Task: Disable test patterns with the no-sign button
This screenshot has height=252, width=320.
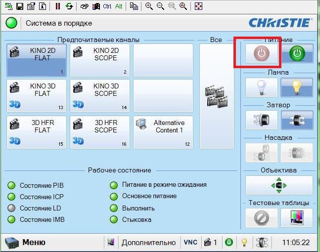Action: [x=262, y=218]
